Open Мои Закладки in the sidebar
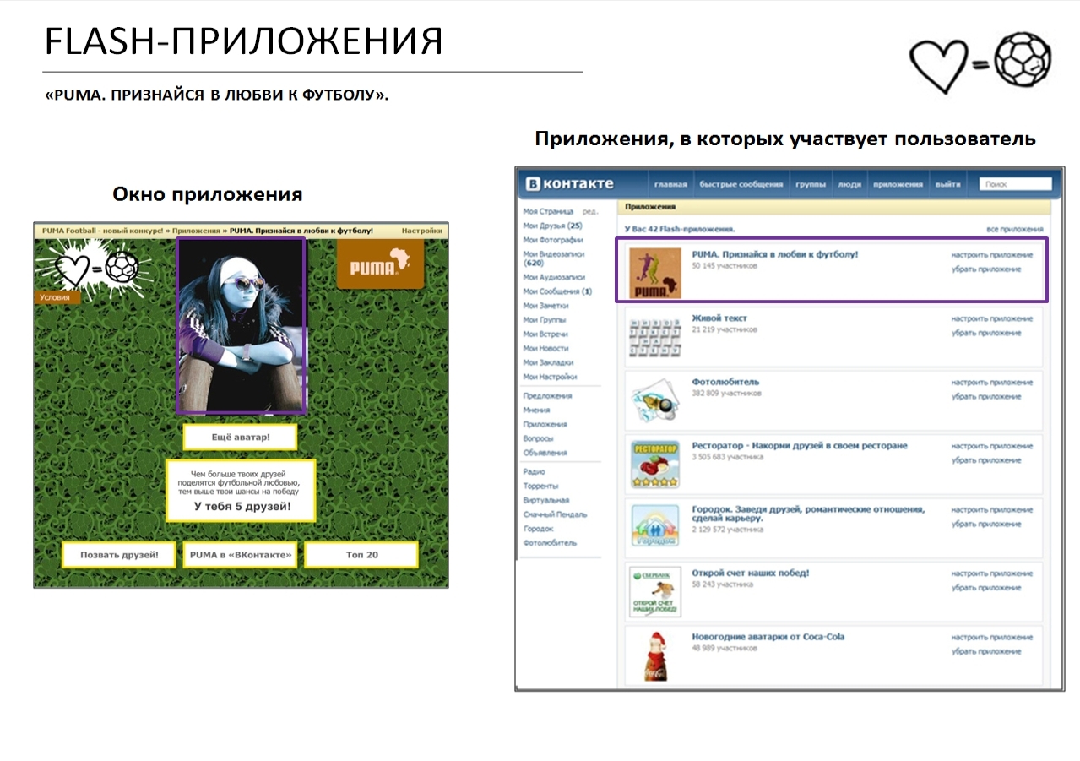The image size is (1080, 761). coord(547,362)
